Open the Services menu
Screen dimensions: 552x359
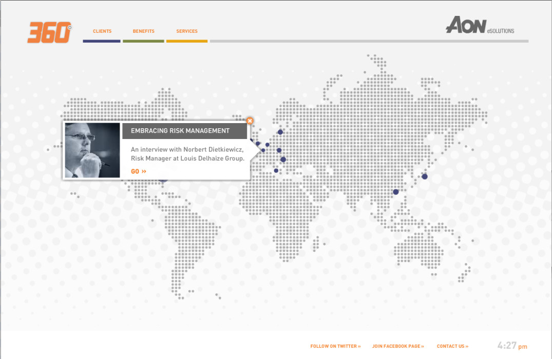coord(187,31)
